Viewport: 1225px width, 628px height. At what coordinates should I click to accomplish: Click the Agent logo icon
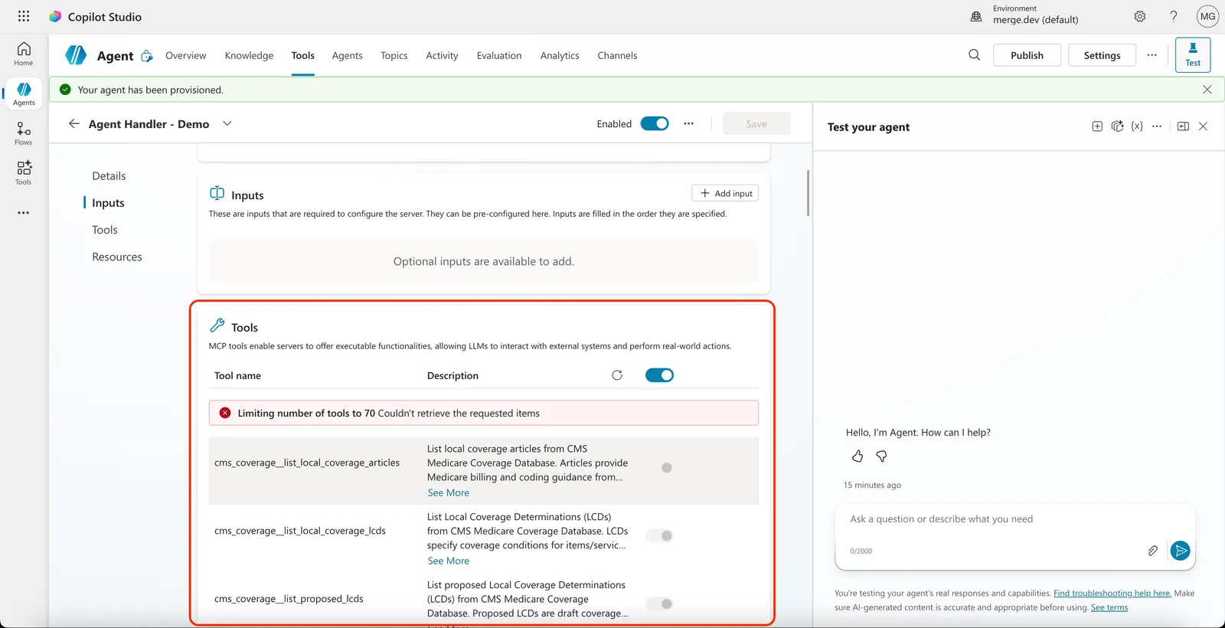point(76,55)
